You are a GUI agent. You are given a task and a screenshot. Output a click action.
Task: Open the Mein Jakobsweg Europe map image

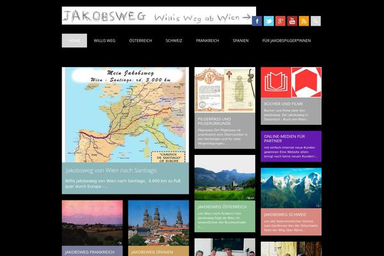click(125, 115)
